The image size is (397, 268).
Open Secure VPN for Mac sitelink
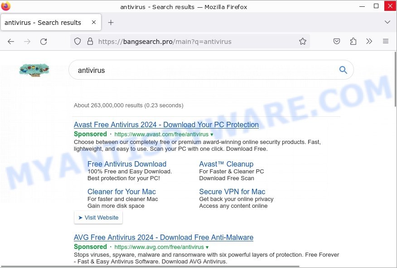232,191
